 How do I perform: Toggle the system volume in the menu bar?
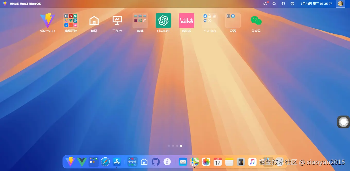(x=265, y=4)
